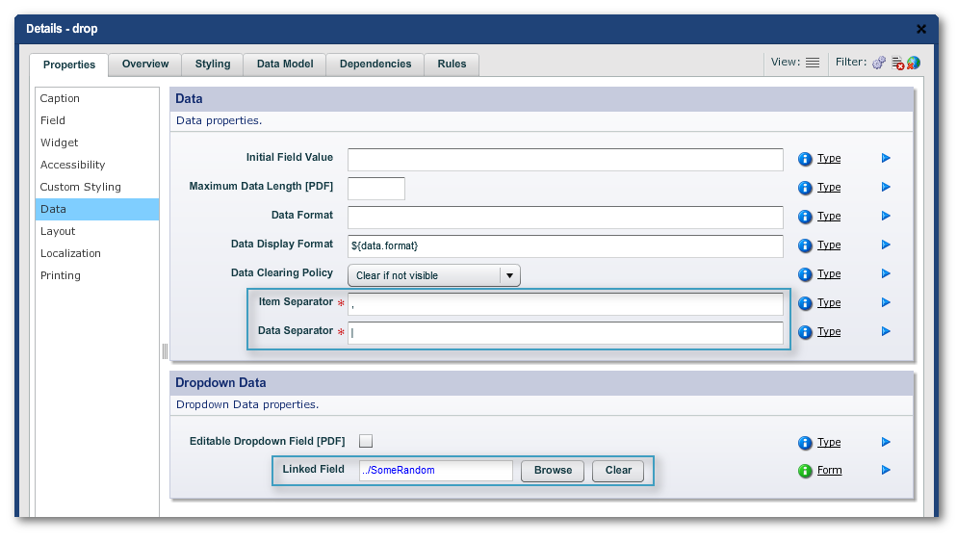Close the Details - drop dialog
This screenshot has height=542, width=957.
pyautogui.click(x=921, y=29)
